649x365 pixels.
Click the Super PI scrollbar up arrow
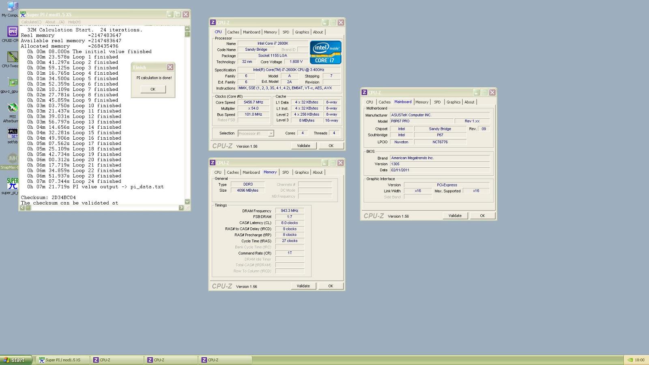point(187,28)
